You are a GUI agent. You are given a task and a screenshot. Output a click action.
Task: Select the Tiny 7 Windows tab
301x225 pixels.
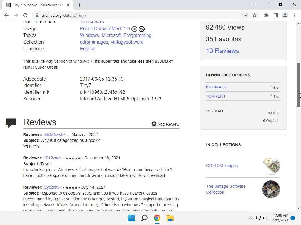click(38, 5)
